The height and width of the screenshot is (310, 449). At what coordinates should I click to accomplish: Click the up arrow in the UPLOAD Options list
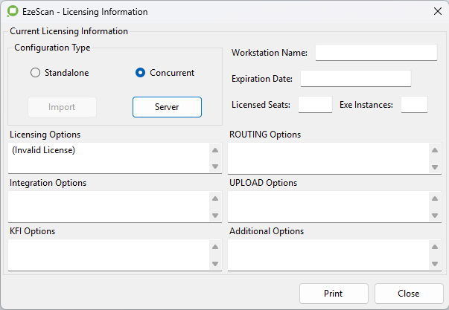click(435, 198)
